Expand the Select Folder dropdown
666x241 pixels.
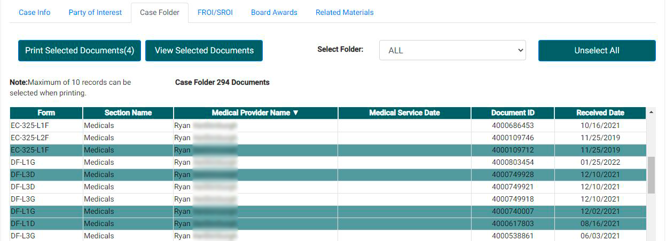452,51
